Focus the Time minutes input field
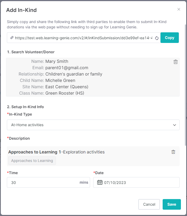This screenshot has height=216, width=187. (x=48, y=182)
